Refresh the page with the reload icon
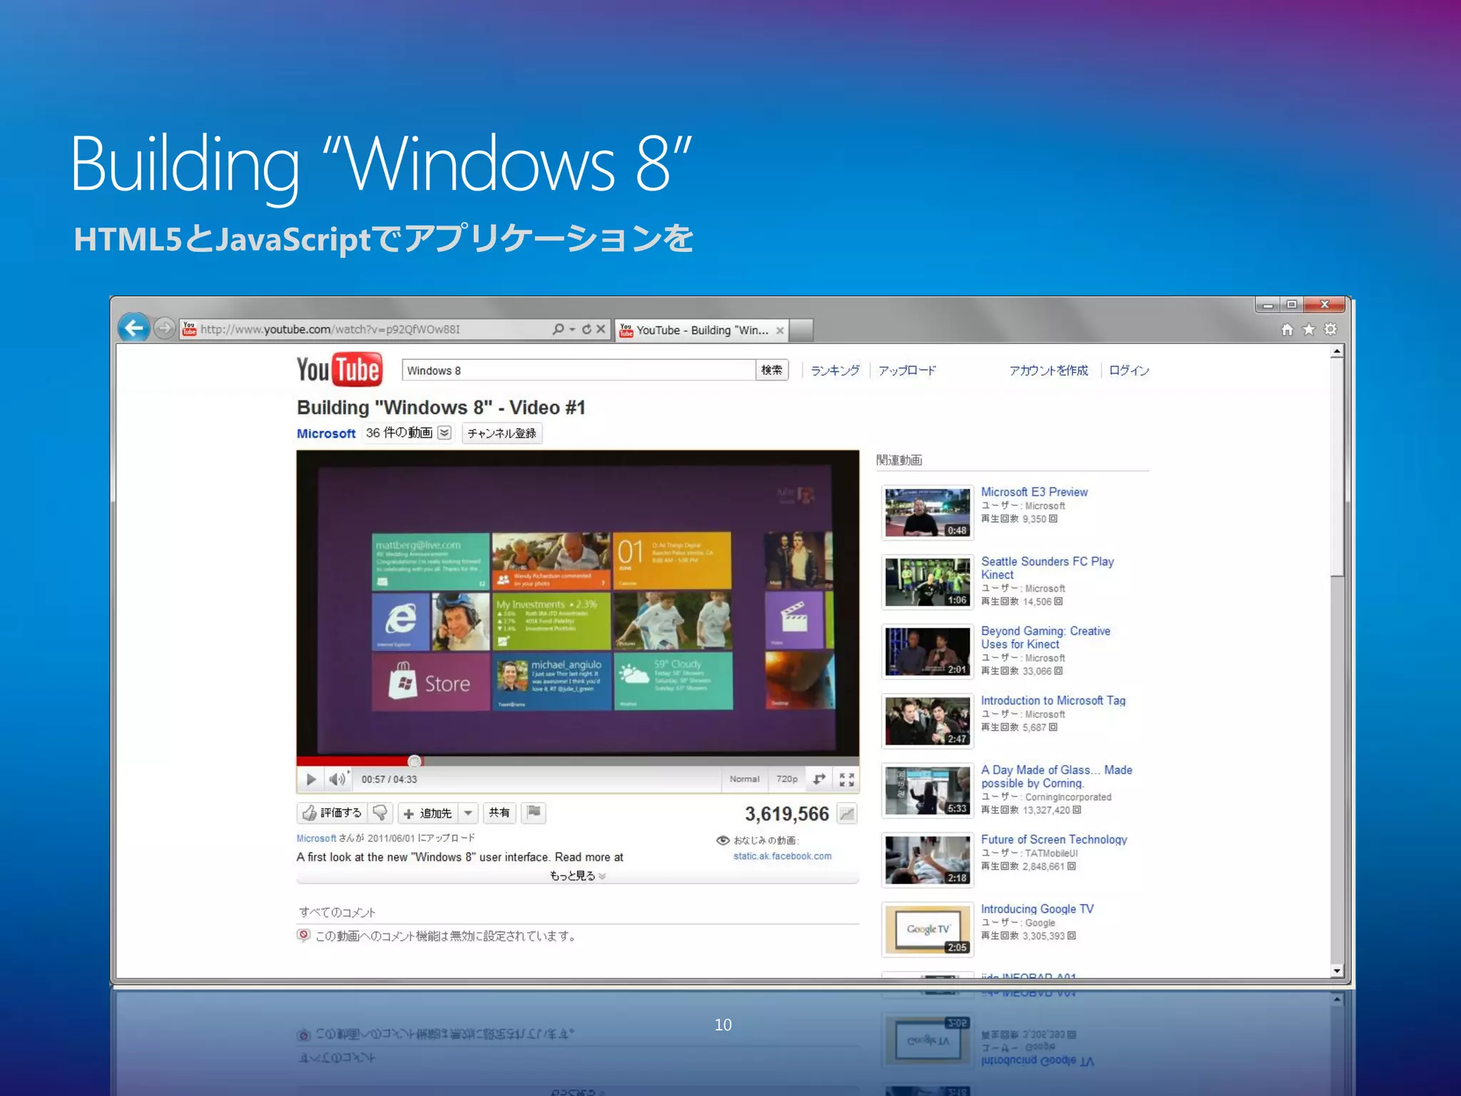This screenshot has height=1096, width=1461. click(x=586, y=329)
